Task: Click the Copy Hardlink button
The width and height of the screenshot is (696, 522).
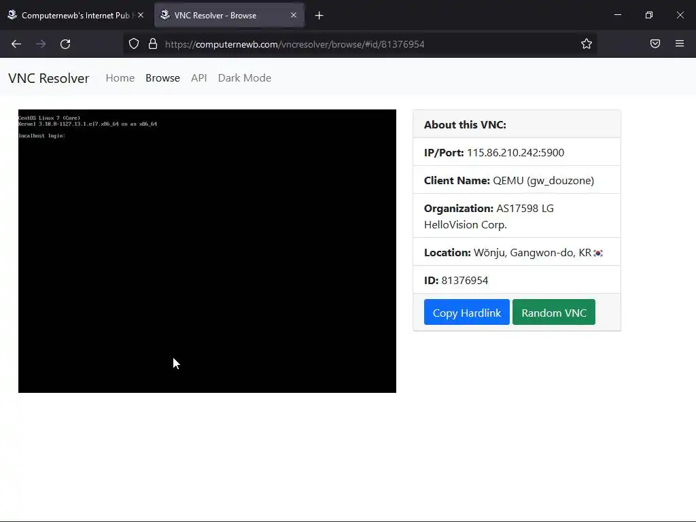Action: click(x=466, y=313)
